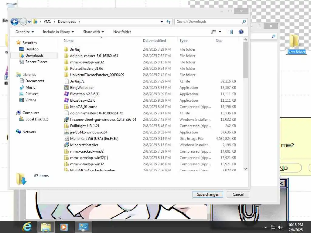Select the mmc-cracked-win32 file
The image size is (311, 233).
87,151
